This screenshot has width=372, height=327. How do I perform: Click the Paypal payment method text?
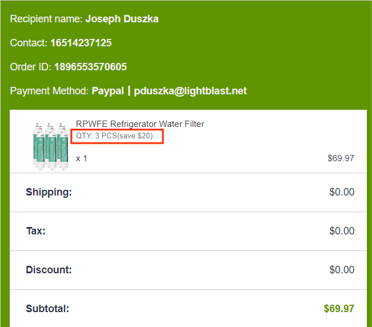click(108, 91)
